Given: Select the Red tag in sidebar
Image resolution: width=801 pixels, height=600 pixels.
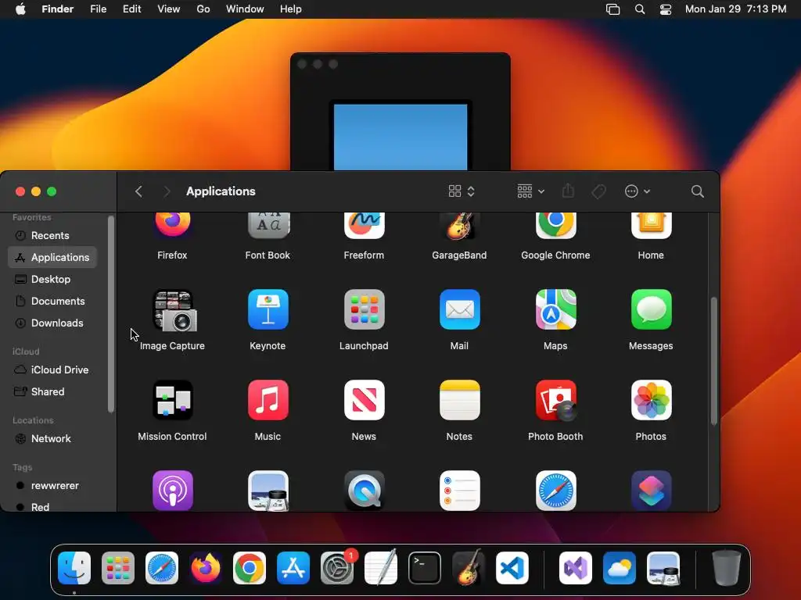Looking at the screenshot, I should pos(52,506).
